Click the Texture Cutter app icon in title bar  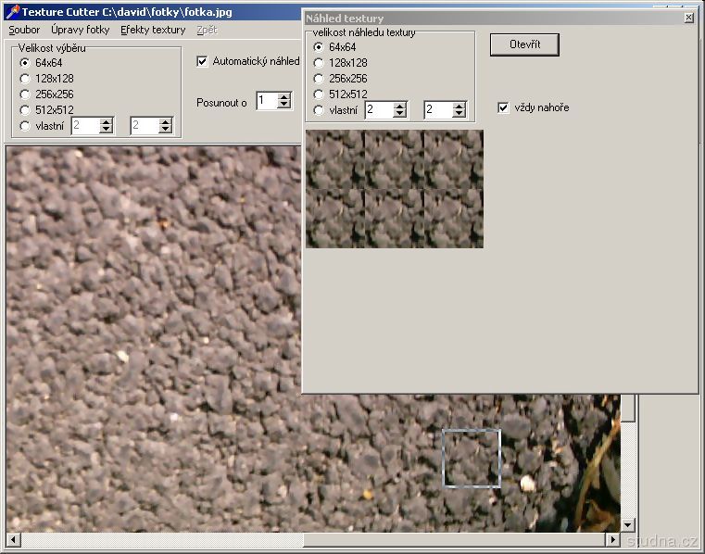click(x=12, y=12)
